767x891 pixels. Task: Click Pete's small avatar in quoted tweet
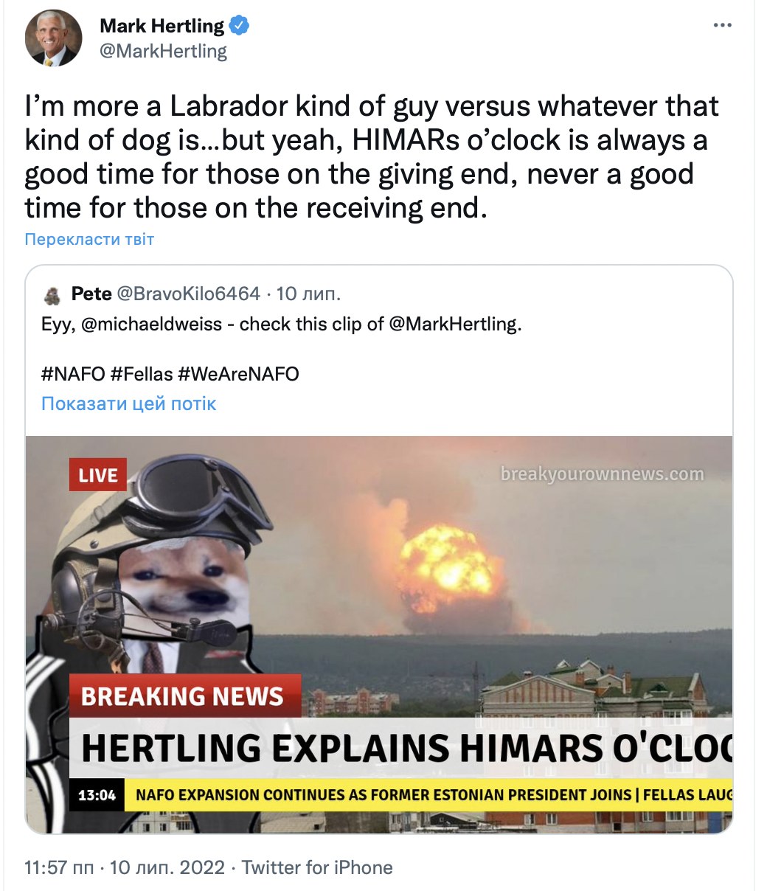53,295
